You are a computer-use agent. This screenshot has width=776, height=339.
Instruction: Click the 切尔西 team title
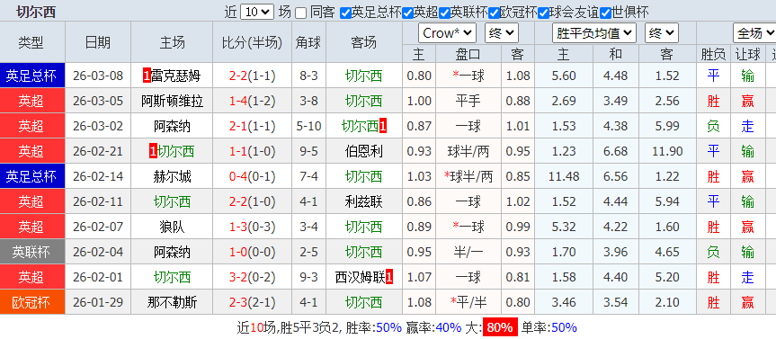[36, 12]
